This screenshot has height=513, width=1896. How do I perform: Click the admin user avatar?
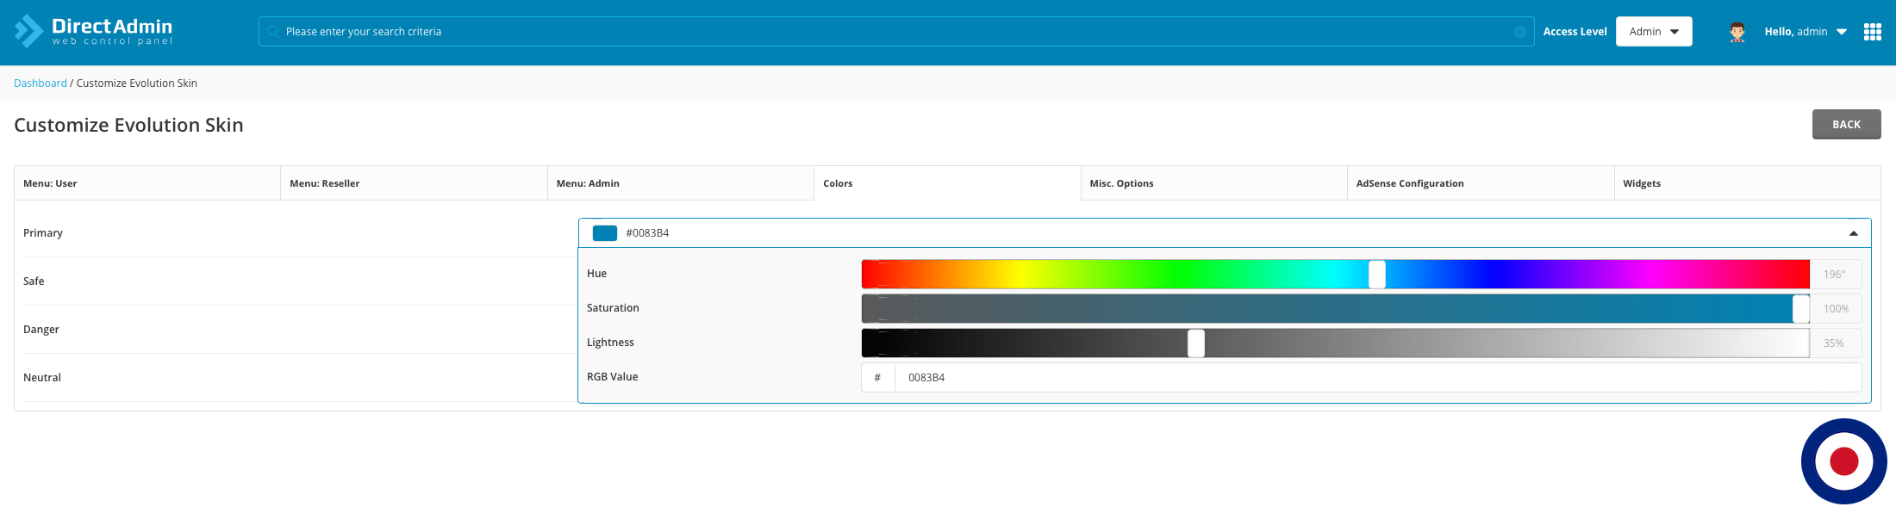1737,32
